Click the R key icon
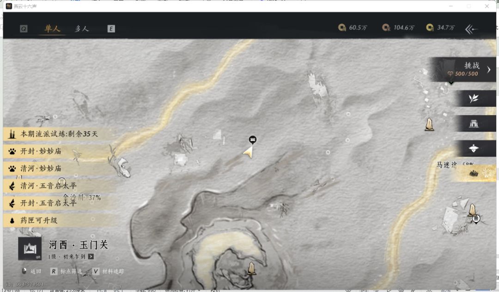This screenshot has height=292, width=499. [x=54, y=271]
